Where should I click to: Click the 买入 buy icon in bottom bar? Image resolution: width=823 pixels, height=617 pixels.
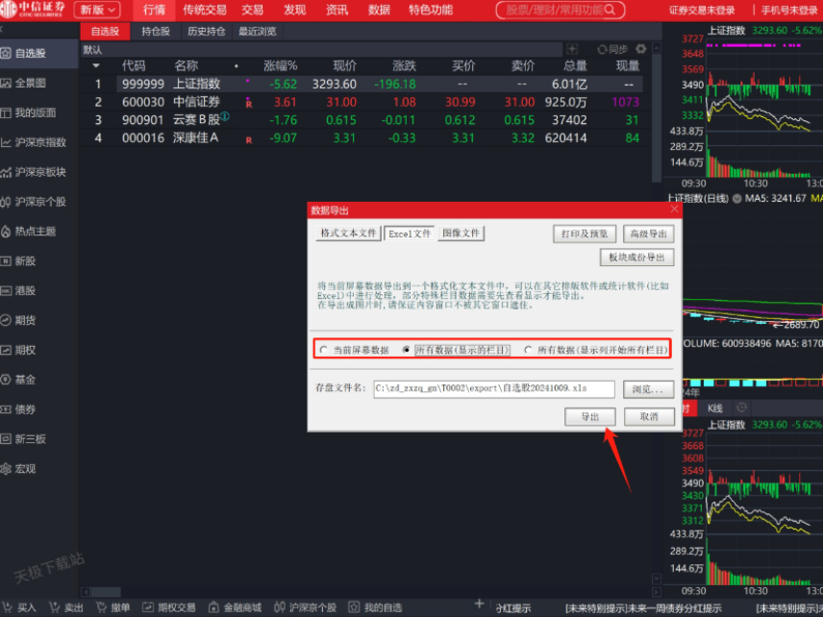8,607
